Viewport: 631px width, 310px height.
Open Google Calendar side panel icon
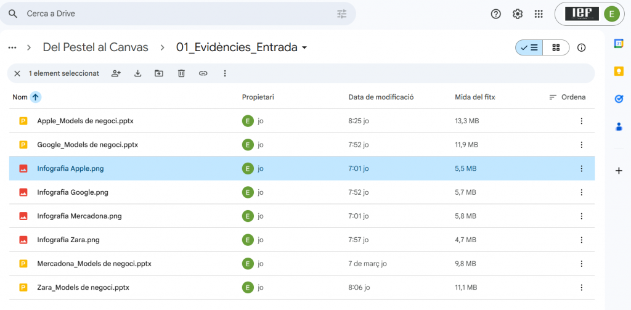[619, 43]
